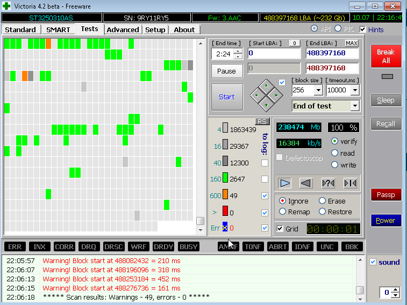Click the up arrow on navigation diamond
Viewport: 407px width, 305px height.
pos(266,85)
